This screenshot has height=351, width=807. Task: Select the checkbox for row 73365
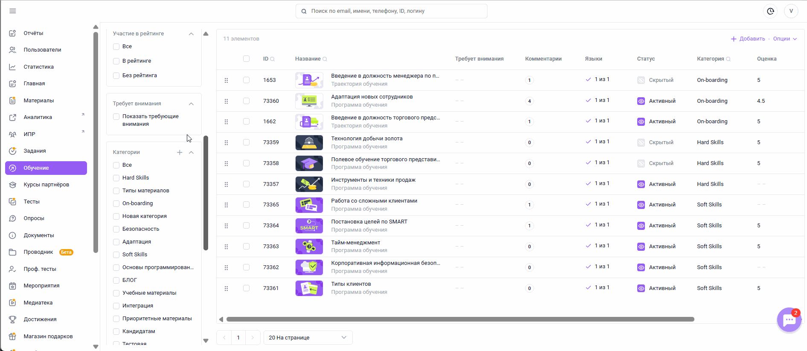[246, 205]
